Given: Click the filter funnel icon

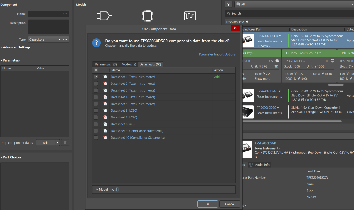Looking at the screenshot, I should tap(228, 4).
